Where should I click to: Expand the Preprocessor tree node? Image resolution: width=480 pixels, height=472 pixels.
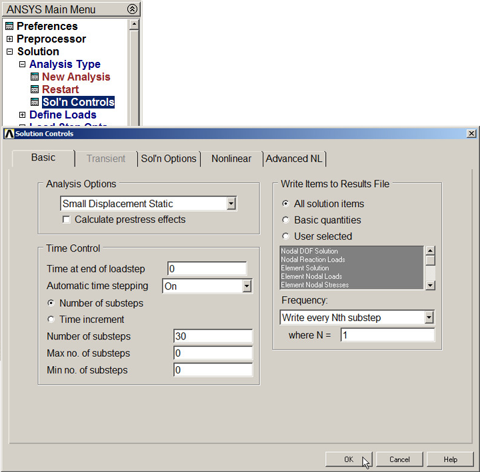(x=9, y=39)
